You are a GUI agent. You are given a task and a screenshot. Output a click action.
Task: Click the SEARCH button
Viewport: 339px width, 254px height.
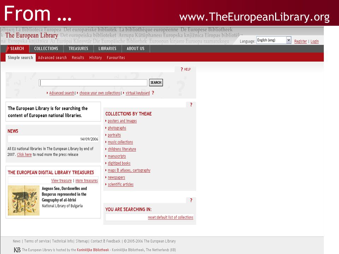click(156, 83)
